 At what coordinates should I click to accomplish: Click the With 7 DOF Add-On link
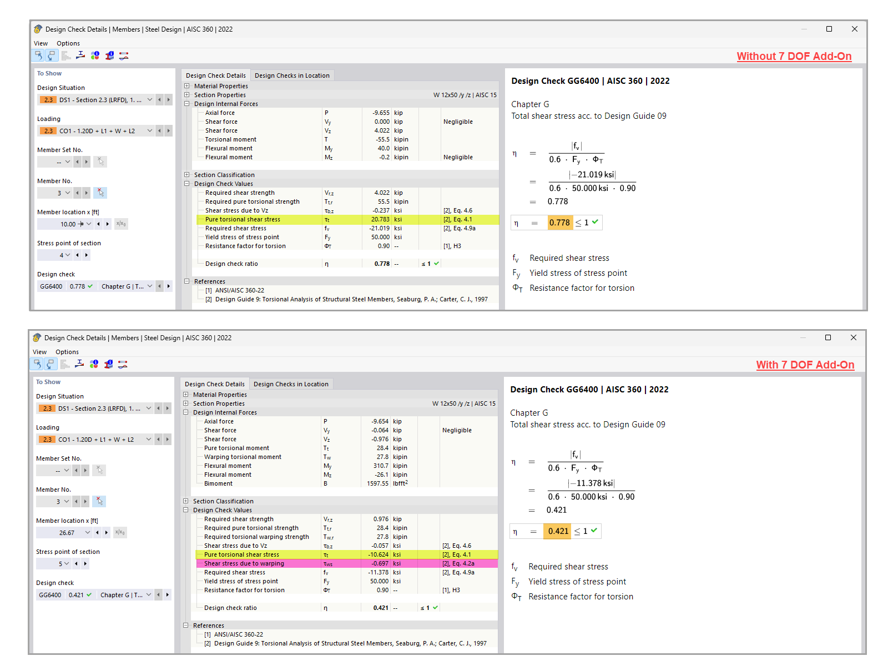806,365
